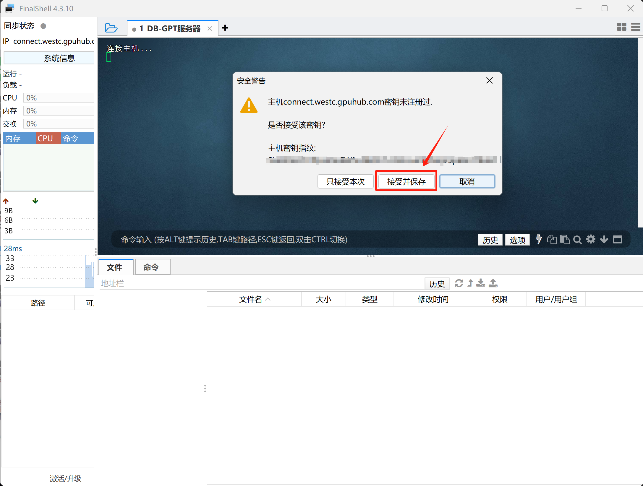Select the quick commands lightning icon
The image size is (643, 486).
[539, 239]
